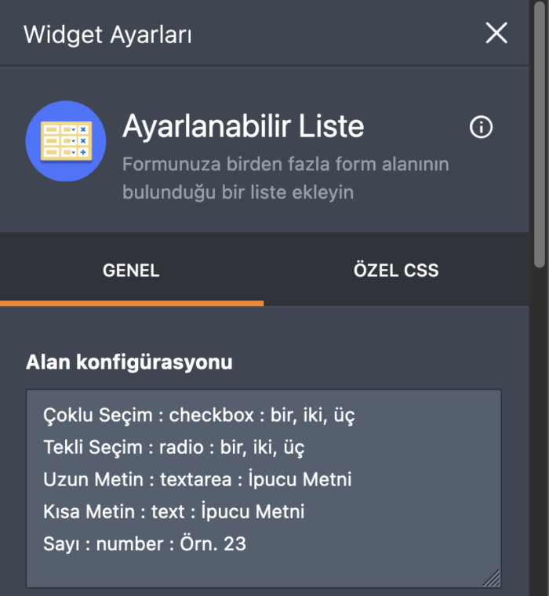Grab the text area resize handle
The image size is (549, 596).
click(x=492, y=579)
